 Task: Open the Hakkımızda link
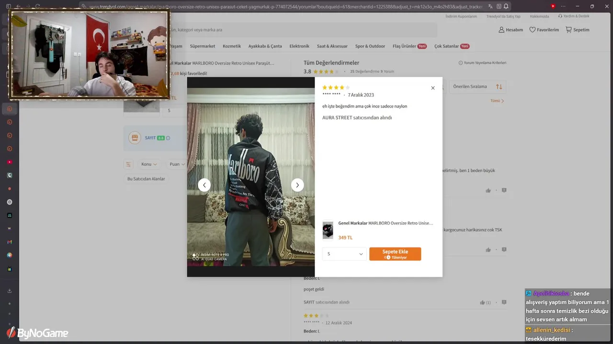[x=539, y=16]
